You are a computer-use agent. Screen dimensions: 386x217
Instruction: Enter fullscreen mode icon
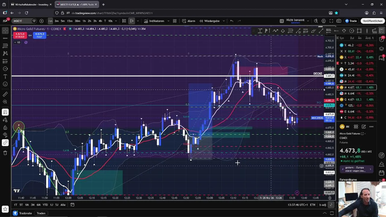tap(331, 21)
